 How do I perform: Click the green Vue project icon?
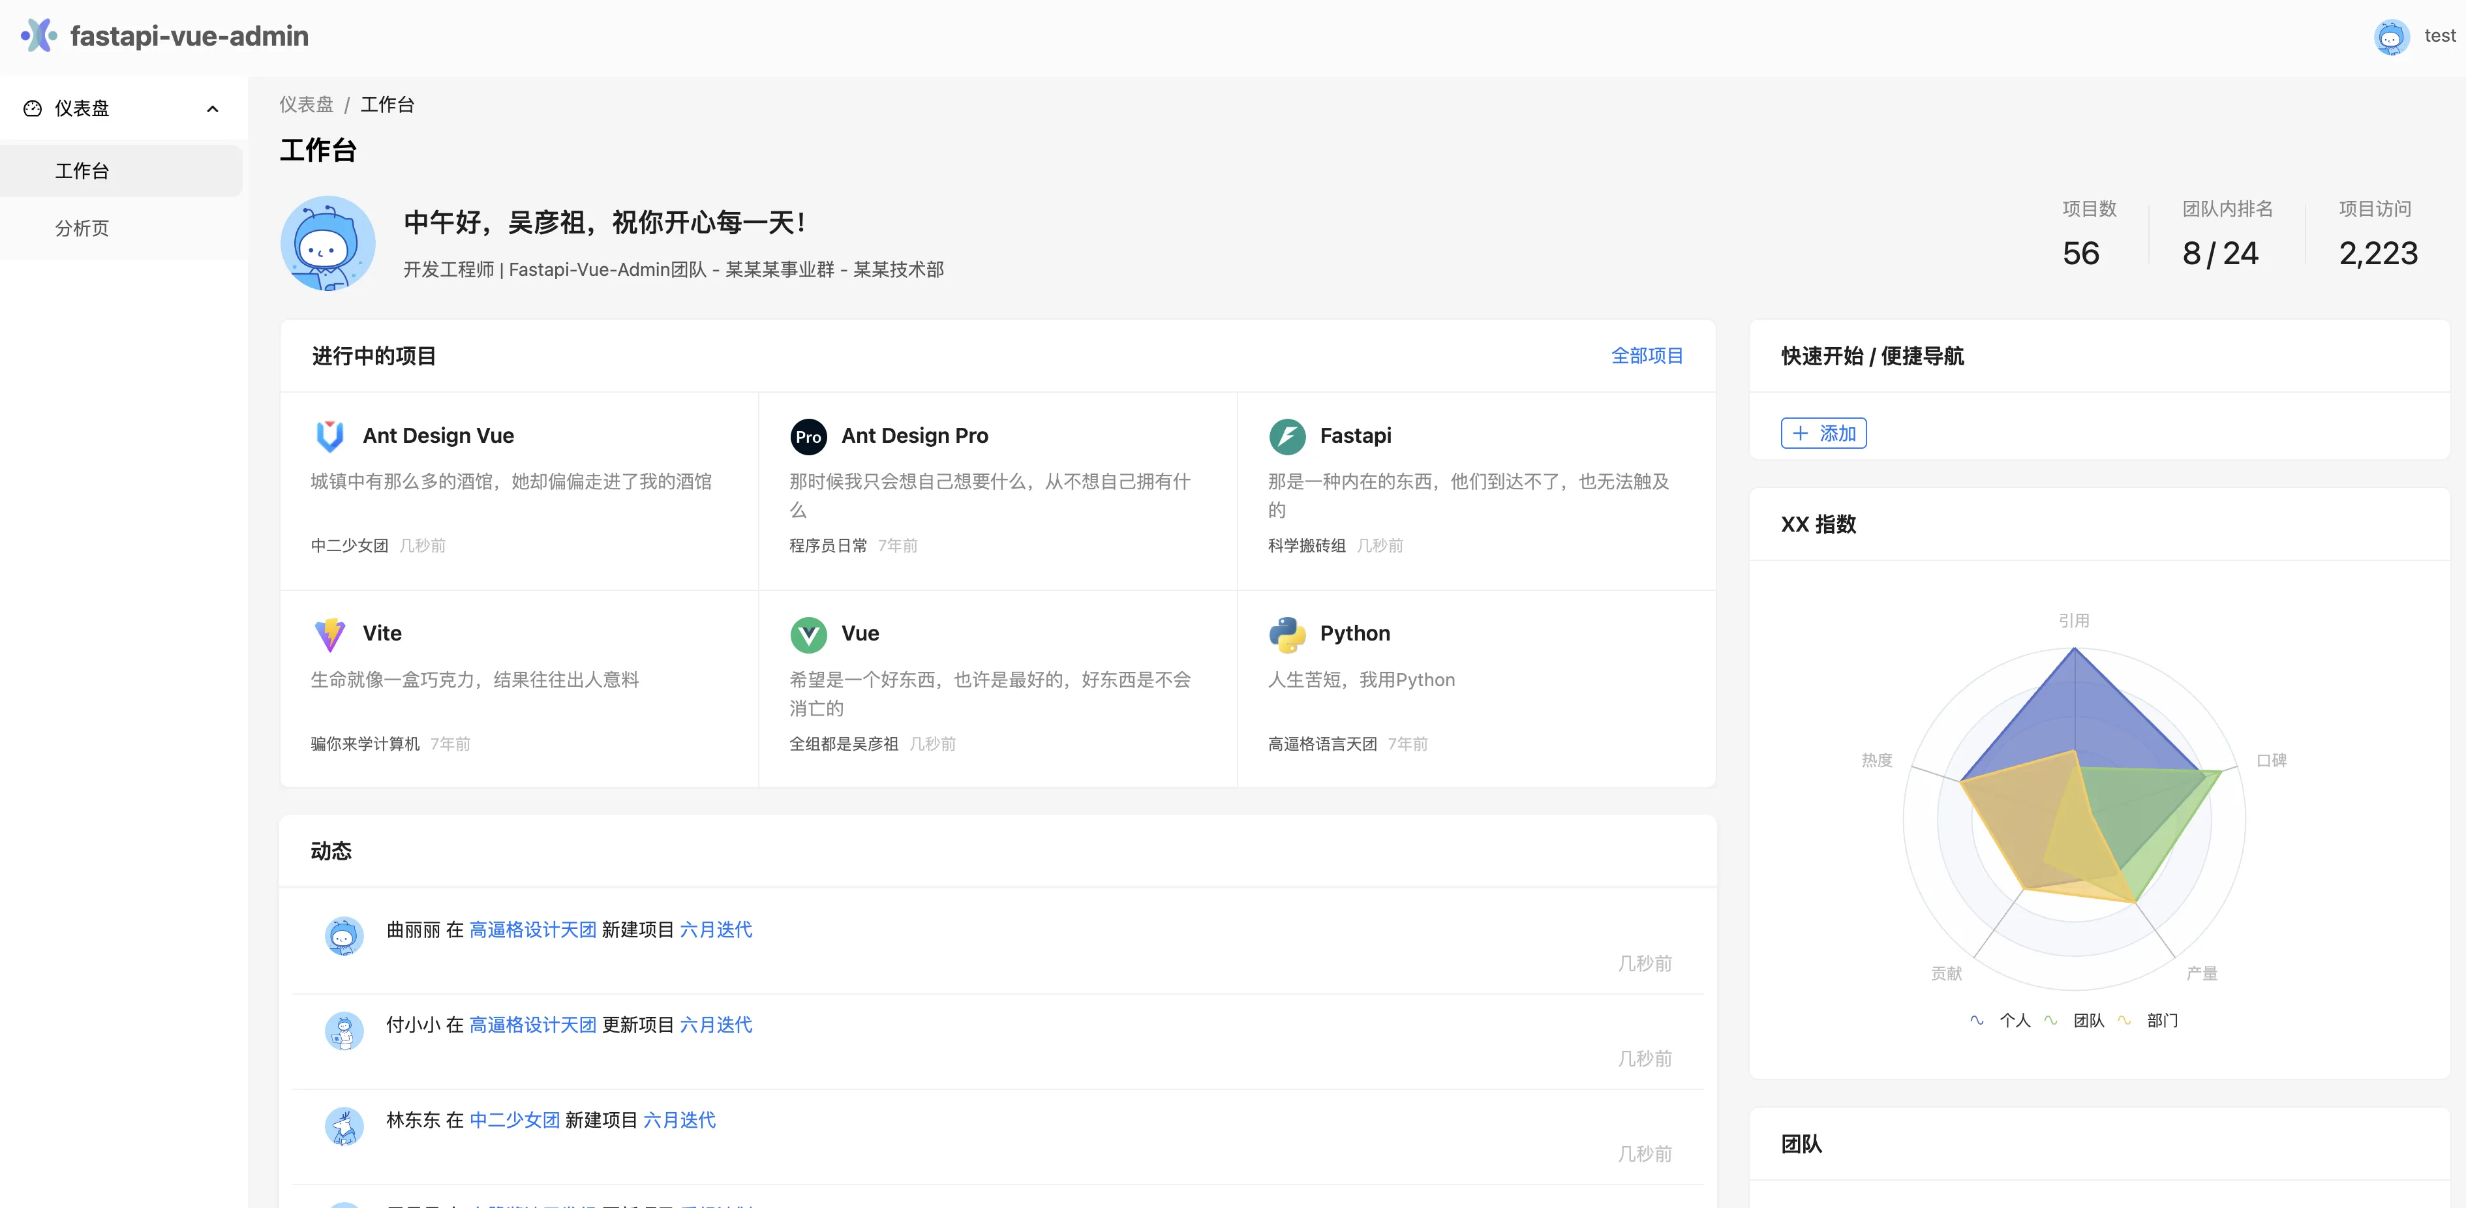808,633
